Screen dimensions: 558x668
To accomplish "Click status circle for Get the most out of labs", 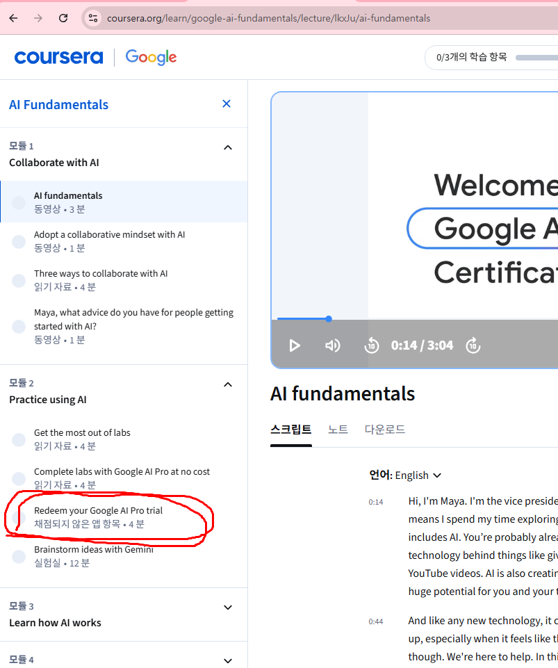I will (19, 439).
